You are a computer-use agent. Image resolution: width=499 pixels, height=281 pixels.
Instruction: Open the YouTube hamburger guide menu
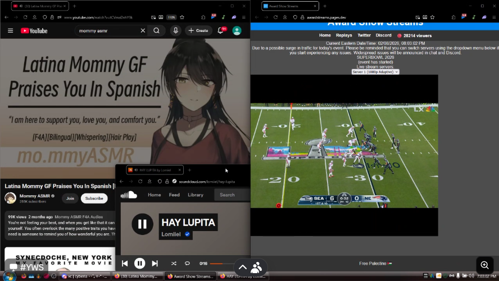pyautogui.click(x=11, y=31)
